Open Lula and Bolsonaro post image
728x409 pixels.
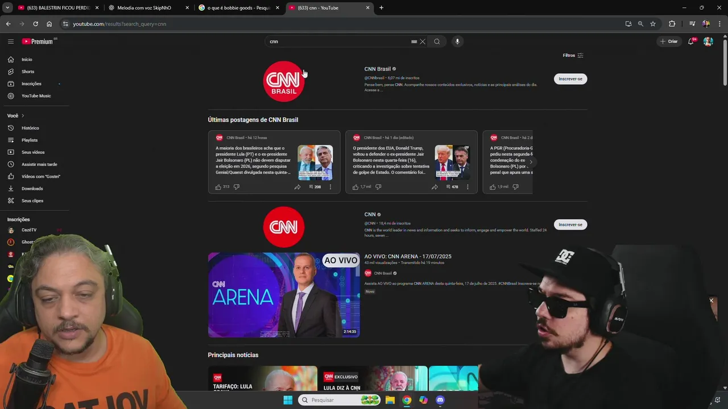point(315,163)
